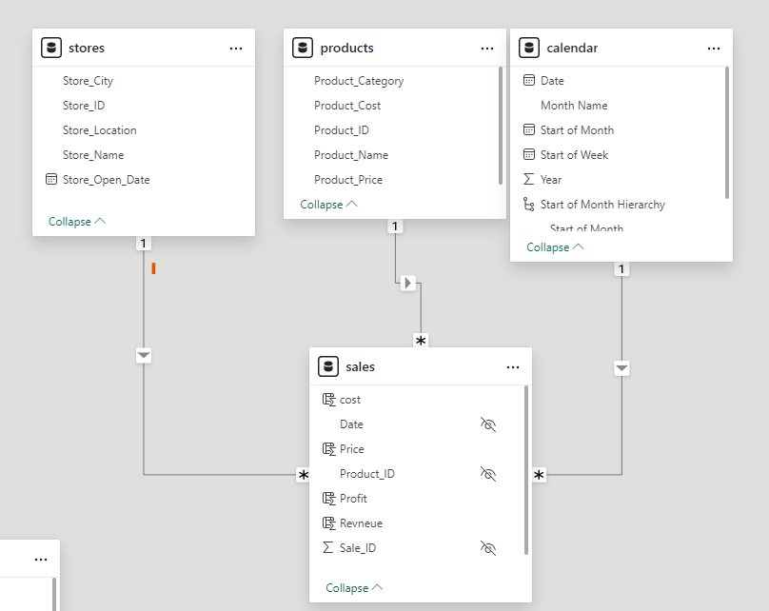Screen dimensions: 769x611
Task: Click the calendar table database icon
Action: 529,49
